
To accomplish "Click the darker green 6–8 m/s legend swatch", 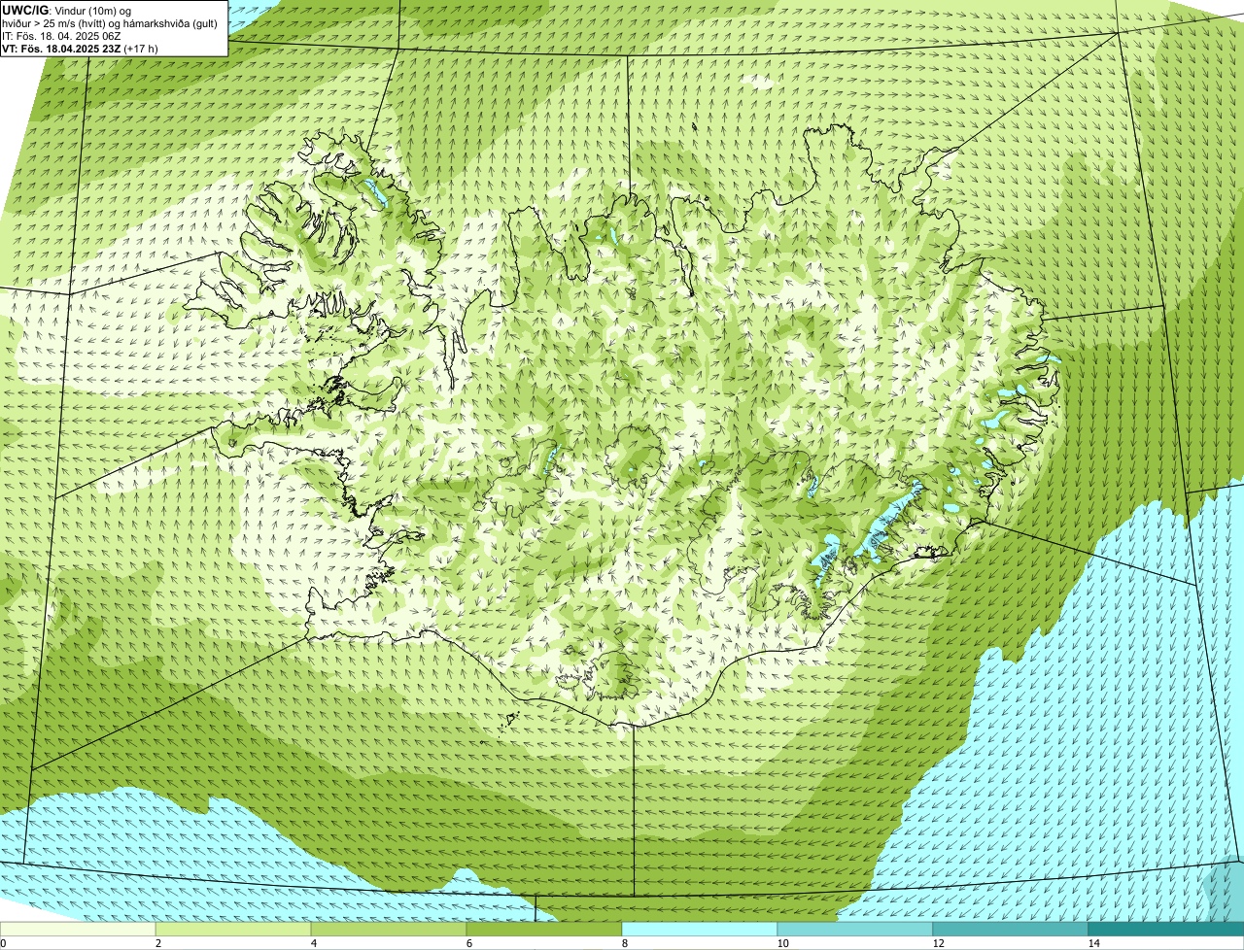I will pyautogui.click(x=544, y=930).
